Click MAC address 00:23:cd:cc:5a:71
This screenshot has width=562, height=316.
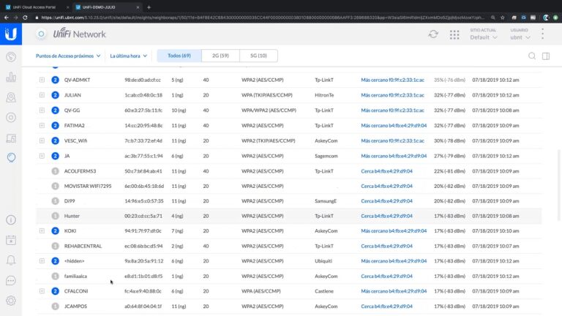point(143,216)
